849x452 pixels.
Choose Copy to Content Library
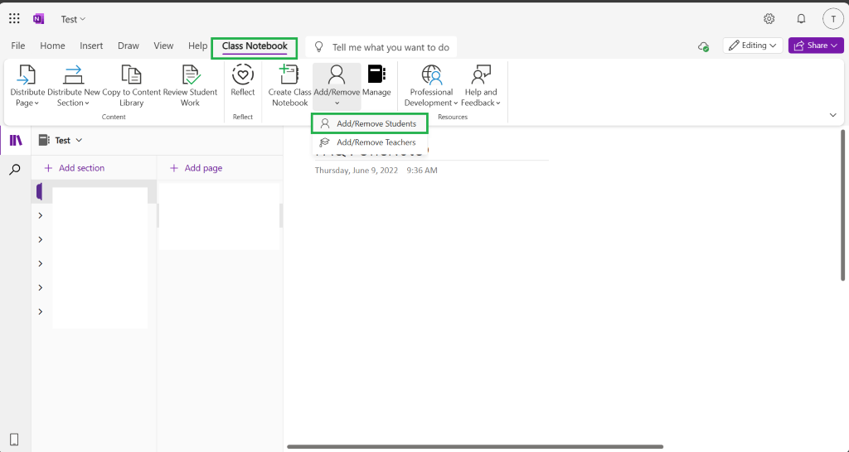coord(132,85)
